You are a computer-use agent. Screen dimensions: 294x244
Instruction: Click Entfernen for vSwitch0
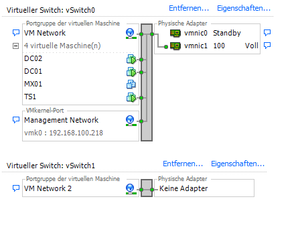[x=189, y=8]
